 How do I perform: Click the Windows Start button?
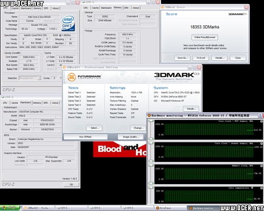(10, 208)
